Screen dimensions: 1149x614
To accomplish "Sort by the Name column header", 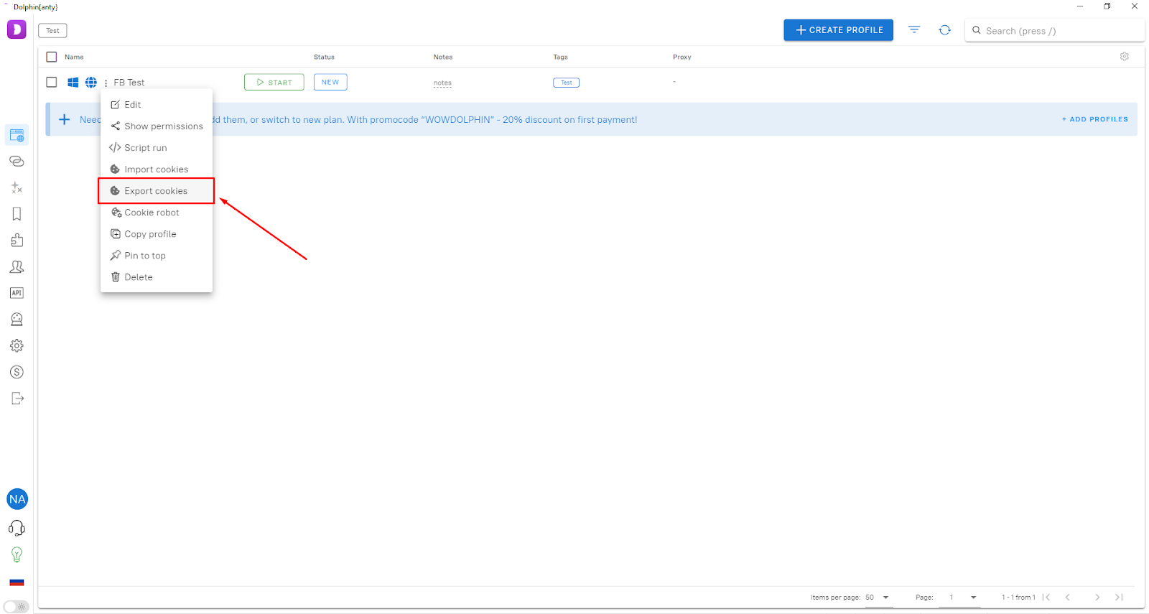I will click(74, 57).
